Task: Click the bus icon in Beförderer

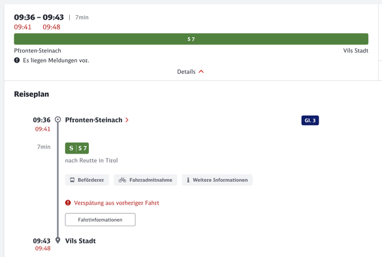Action: click(72, 180)
